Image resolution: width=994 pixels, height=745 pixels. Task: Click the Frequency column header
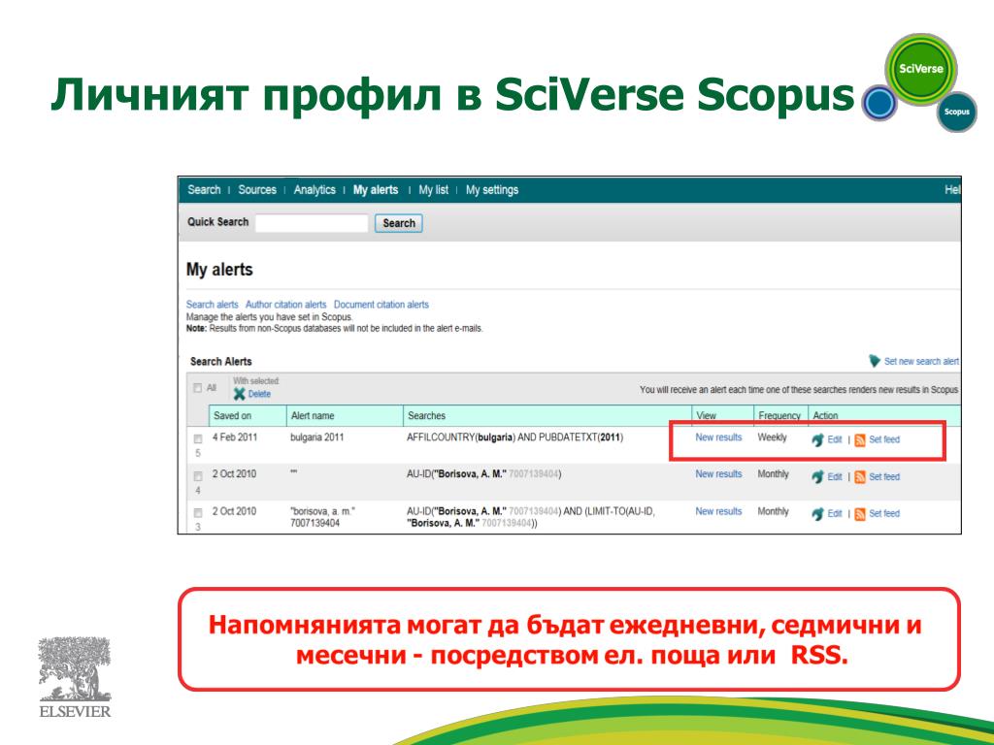point(781,415)
